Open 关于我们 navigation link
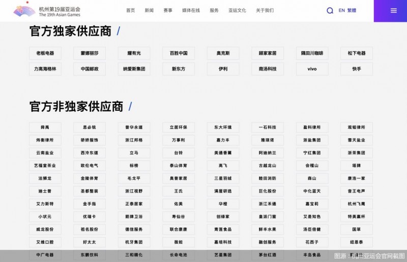The image size is (407, 262). click(265, 10)
